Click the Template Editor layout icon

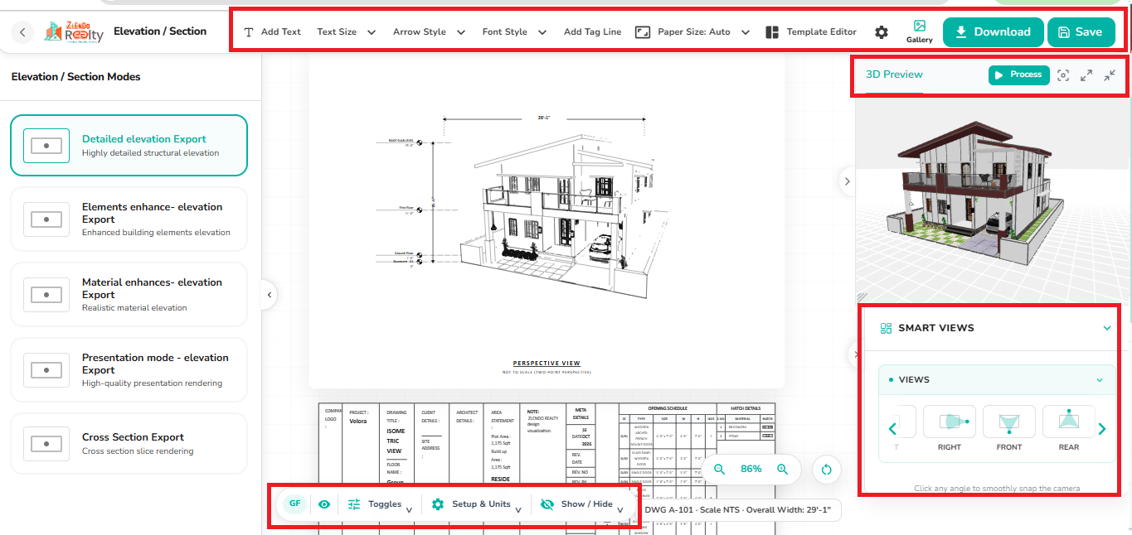tap(772, 32)
